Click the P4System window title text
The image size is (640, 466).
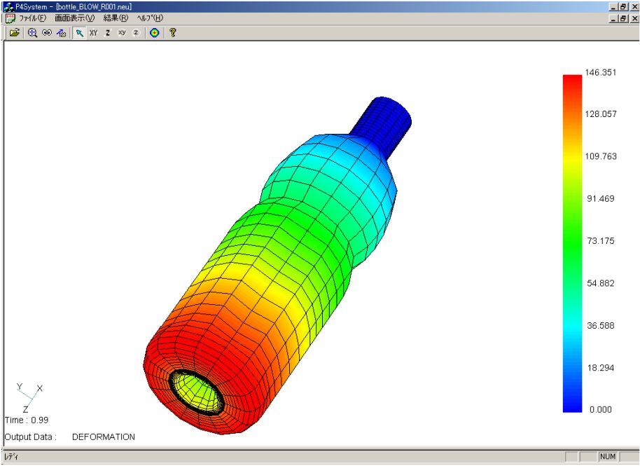(74, 7)
